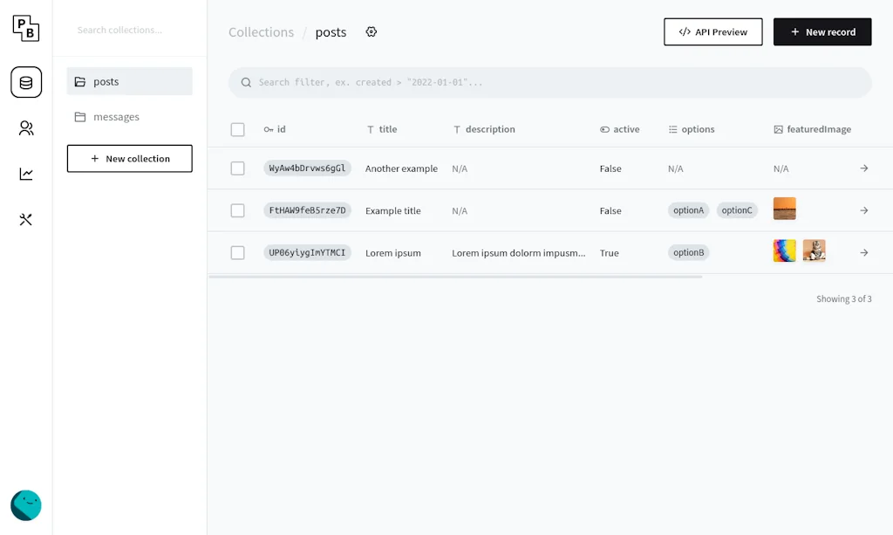Click the colorful rainbow image thumbnail
Image resolution: width=893 pixels, height=535 pixels.
pyautogui.click(x=784, y=250)
